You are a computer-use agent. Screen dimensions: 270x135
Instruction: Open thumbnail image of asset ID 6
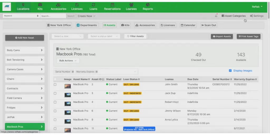(x=68, y=112)
